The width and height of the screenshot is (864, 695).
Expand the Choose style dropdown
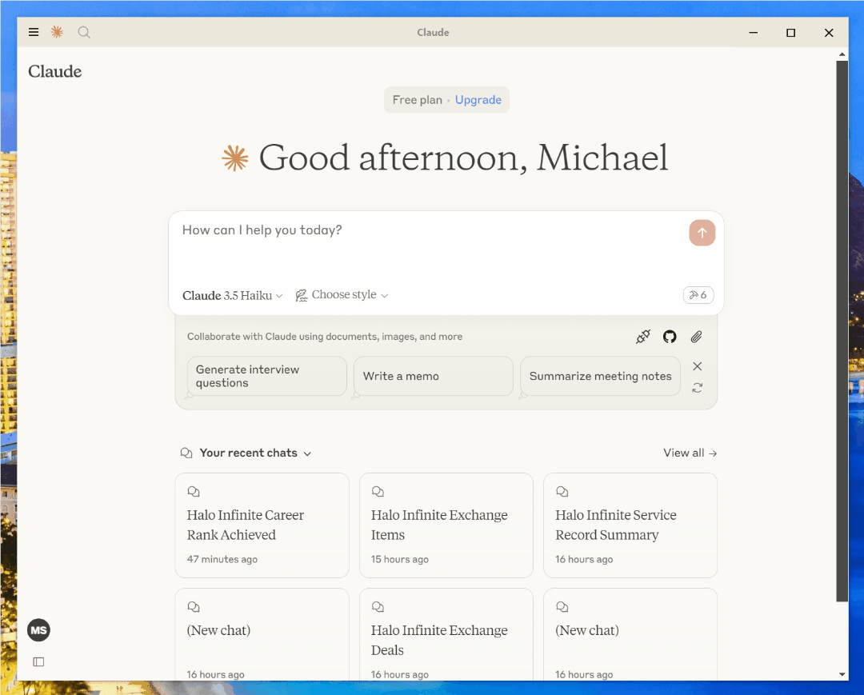coord(342,295)
